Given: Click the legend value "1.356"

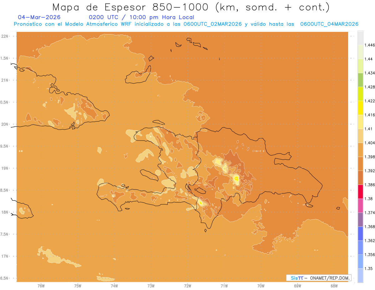Looking at the screenshot, I should point(370,255).
